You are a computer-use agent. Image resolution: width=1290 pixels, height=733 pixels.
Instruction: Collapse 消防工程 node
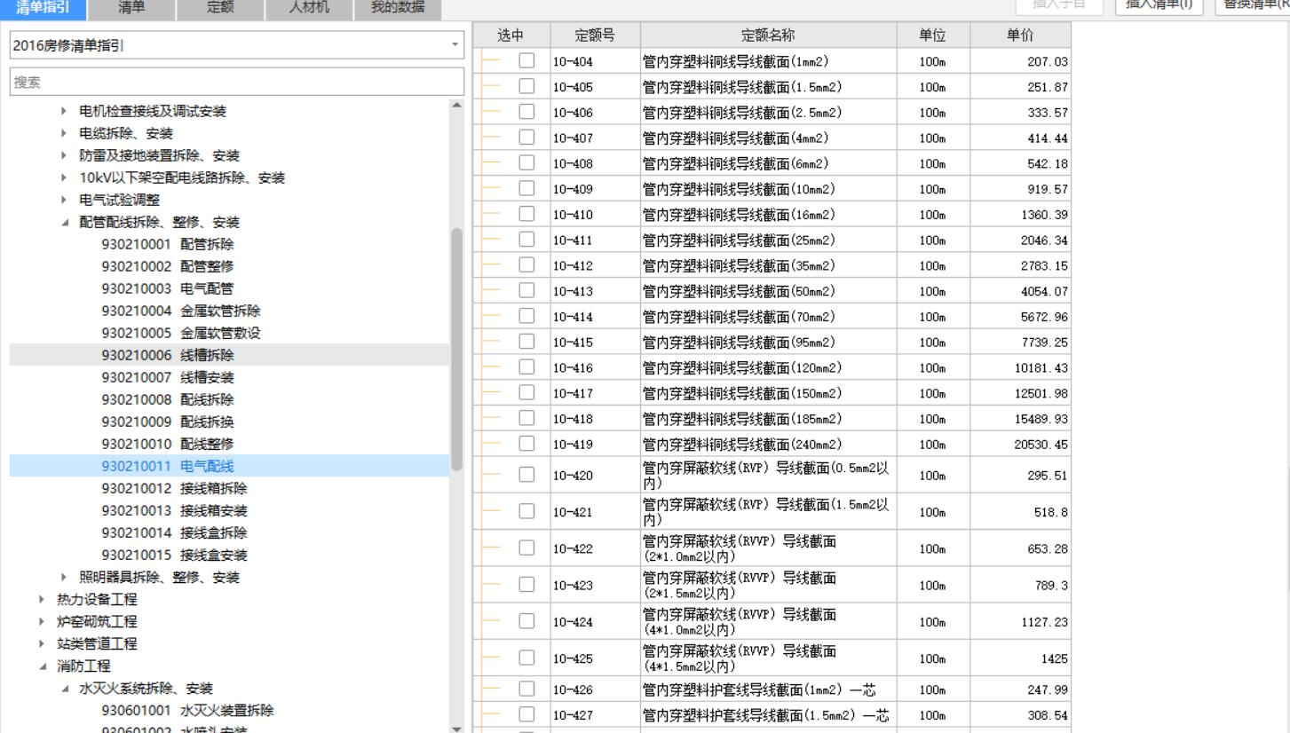[42, 666]
